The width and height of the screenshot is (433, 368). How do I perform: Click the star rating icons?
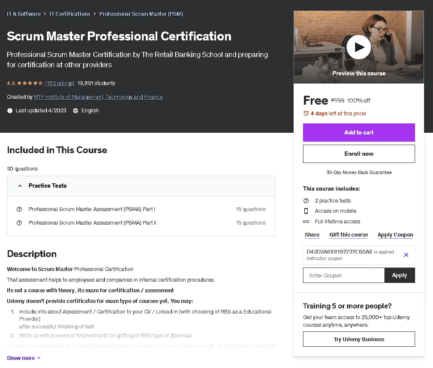(x=30, y=83)
